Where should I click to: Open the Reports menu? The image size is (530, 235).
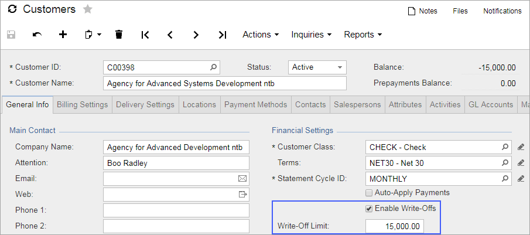[363, 35]
